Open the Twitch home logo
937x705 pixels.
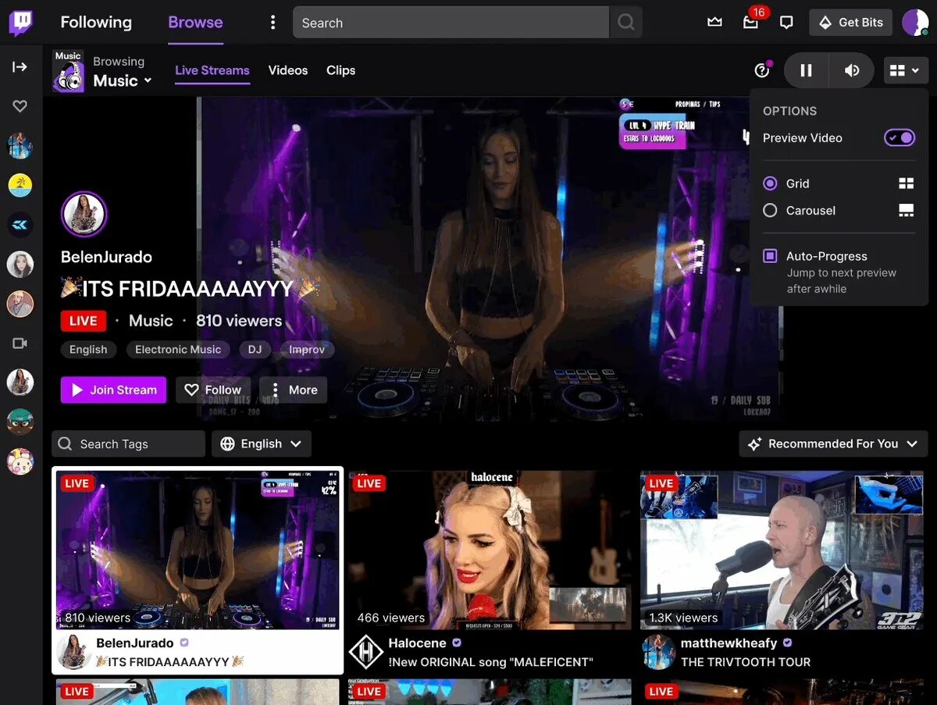coord(21,22)
